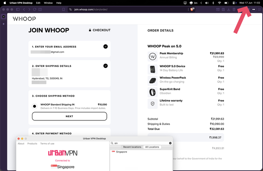The image size is (263, 171).
Task: Select WHOOP Standard Shipping IN radio button
Action: pos(35,106)
